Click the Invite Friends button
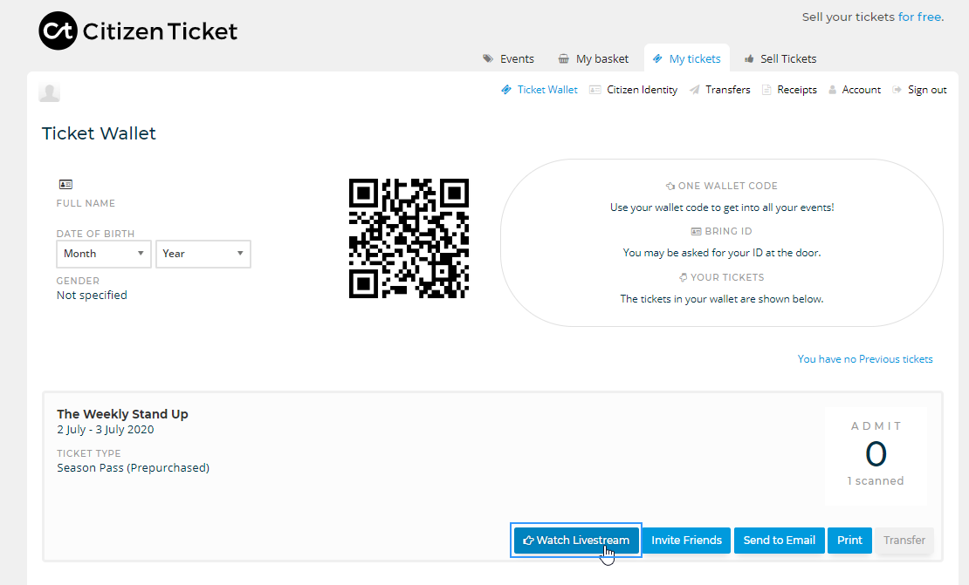This screenshot has width=969, height=585. [686, 541]
